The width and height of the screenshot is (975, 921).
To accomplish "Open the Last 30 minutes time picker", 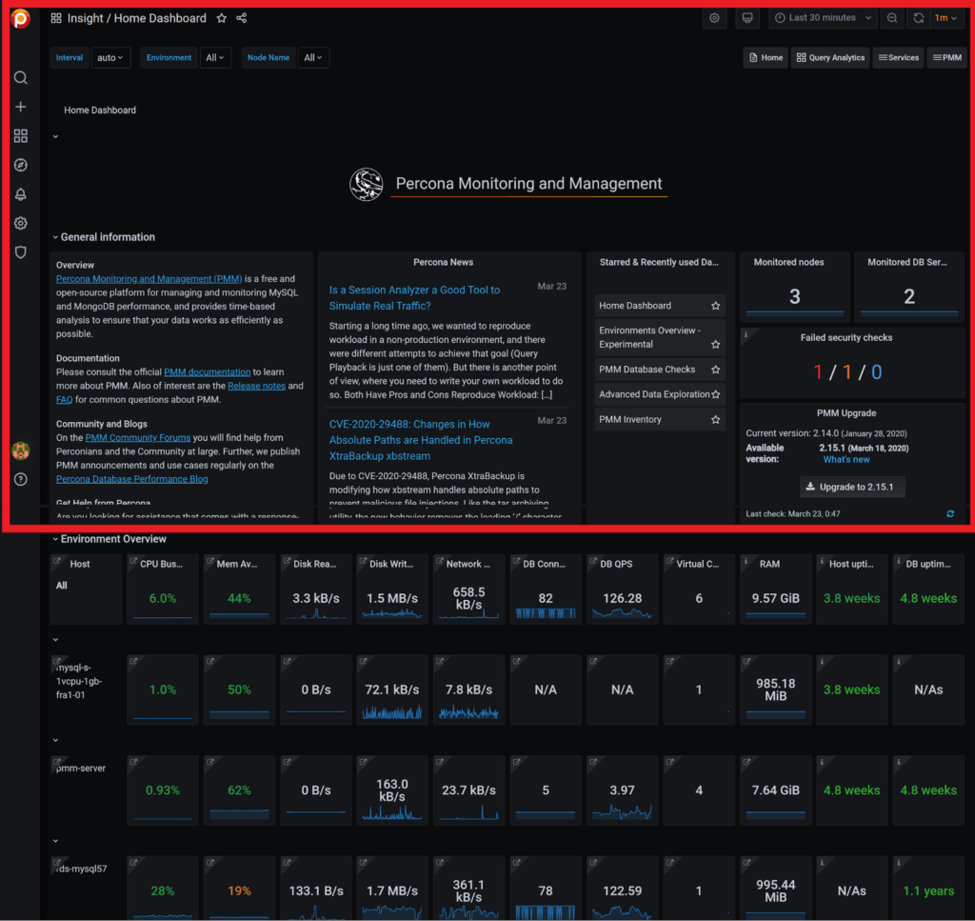I will [823, 17].
